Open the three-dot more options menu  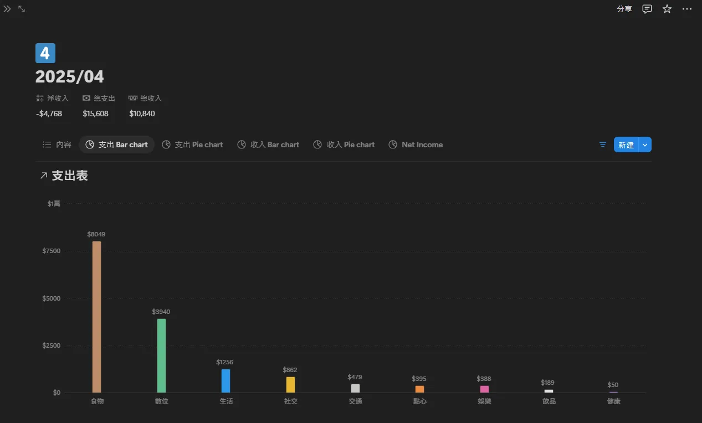[687, 9]
